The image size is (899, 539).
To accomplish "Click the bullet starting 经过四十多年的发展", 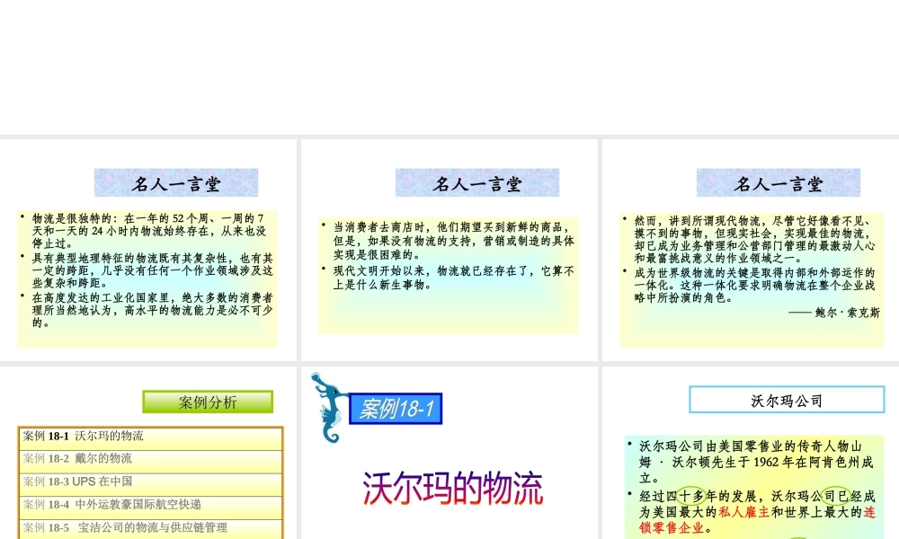I will click(752, 512).
